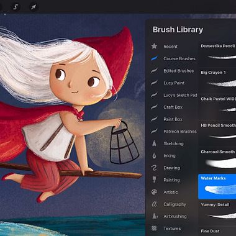Click the blue Course Brushes stroke icon
Screen dimensions: 236x236
tap(154, 58)
